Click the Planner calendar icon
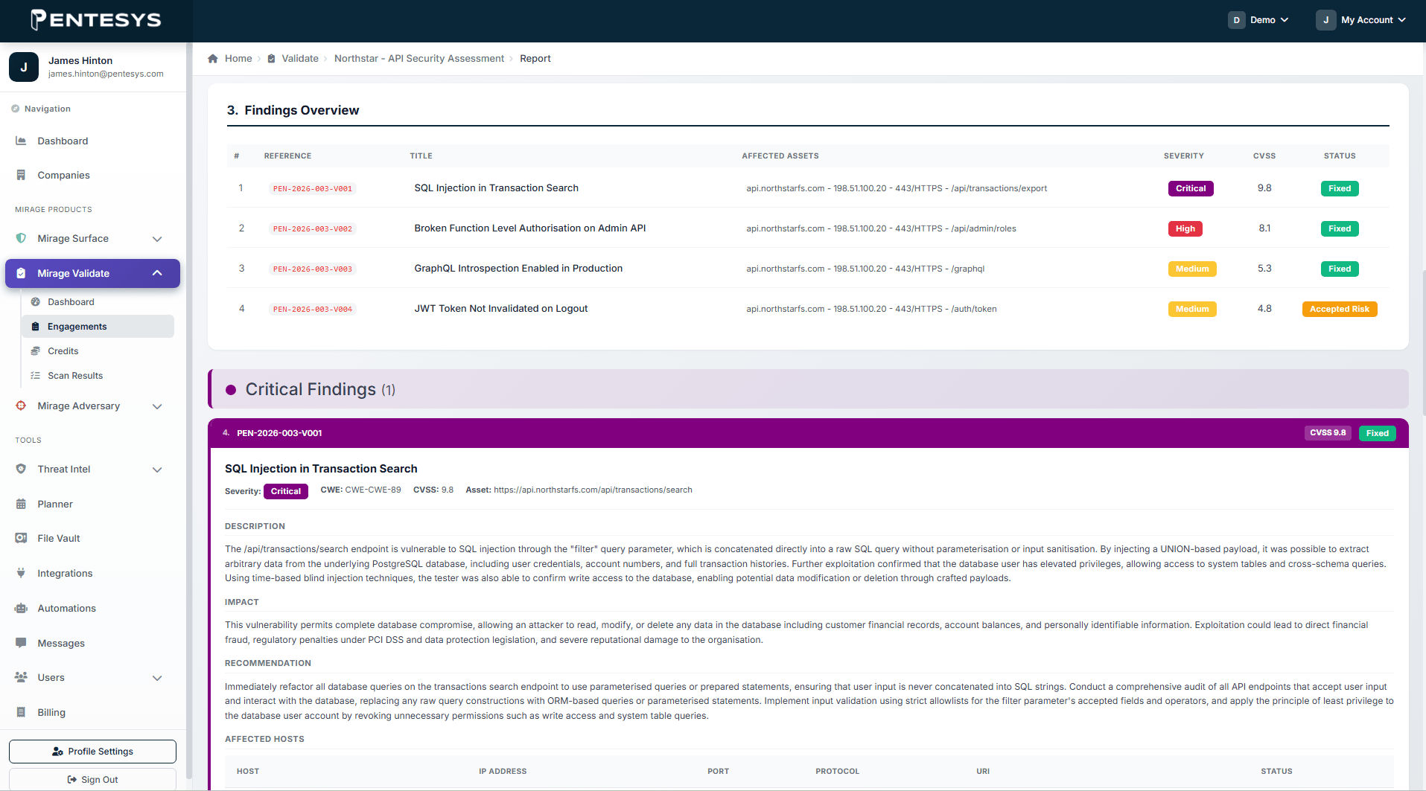The width and height of the screenshot is (1426, 791). 21,504
